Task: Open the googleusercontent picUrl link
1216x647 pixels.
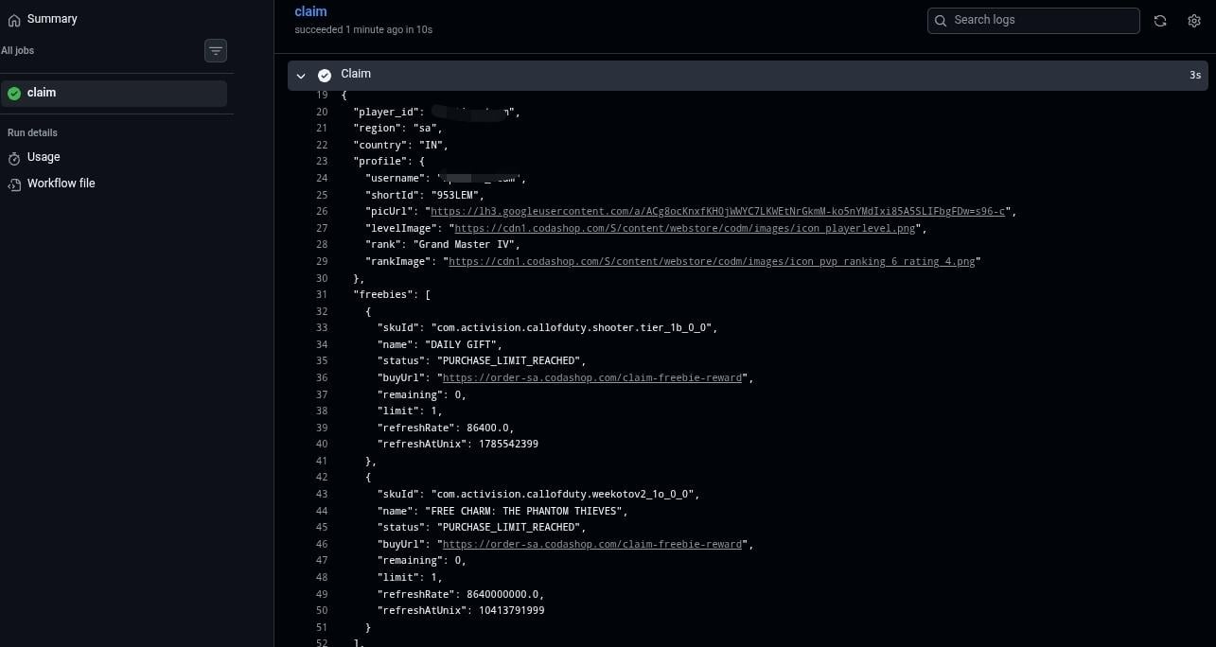Action: pyautogui.click(x=718, y=211)
